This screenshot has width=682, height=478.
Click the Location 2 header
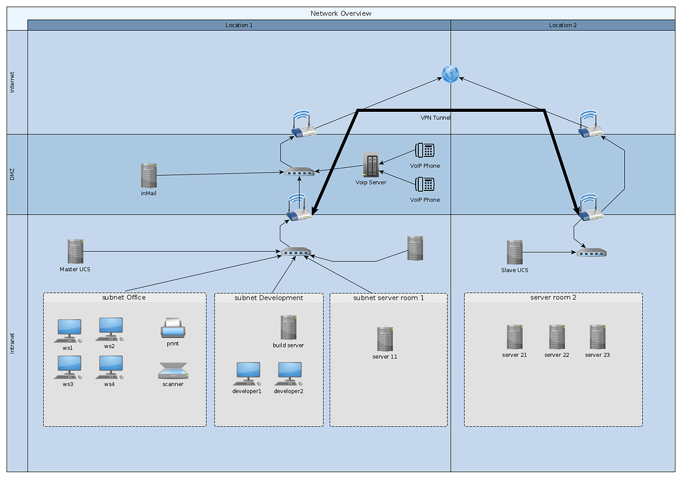point(563,25)
